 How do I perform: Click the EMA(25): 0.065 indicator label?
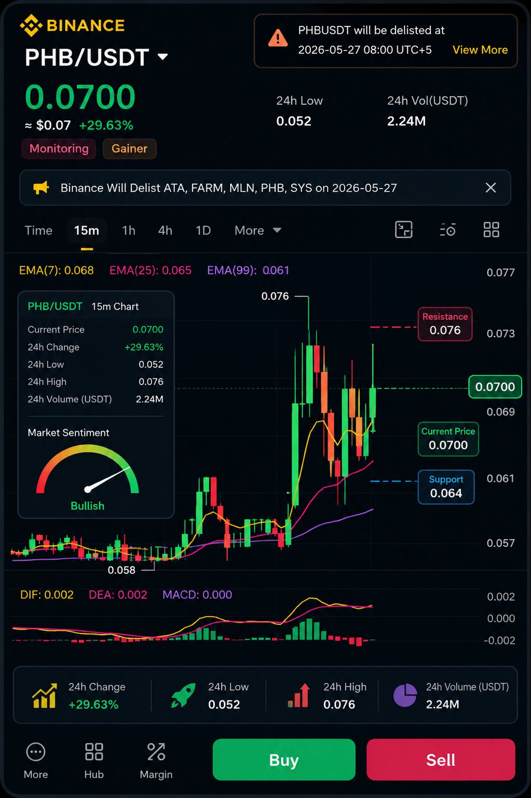point(151,270)
